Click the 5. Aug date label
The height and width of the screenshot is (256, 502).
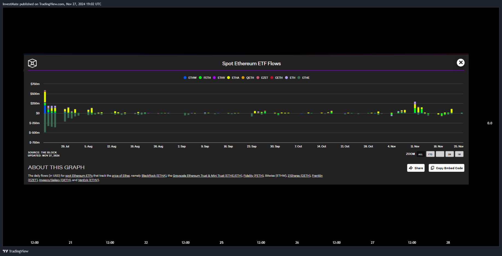pyautogui.click(x=88, y=146)
